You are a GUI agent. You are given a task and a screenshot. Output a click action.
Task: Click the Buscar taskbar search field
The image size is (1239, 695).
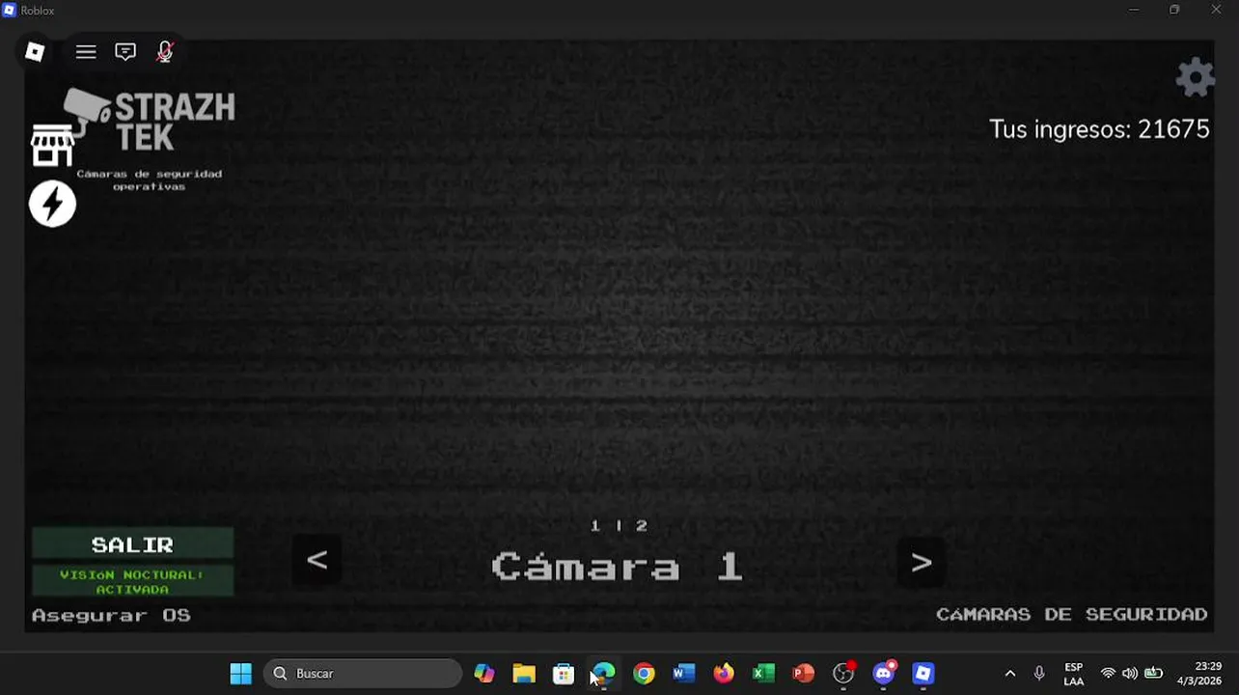point(363,674)
